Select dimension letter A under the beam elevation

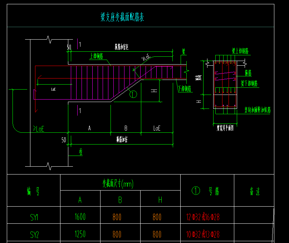(x=89, y=128)
